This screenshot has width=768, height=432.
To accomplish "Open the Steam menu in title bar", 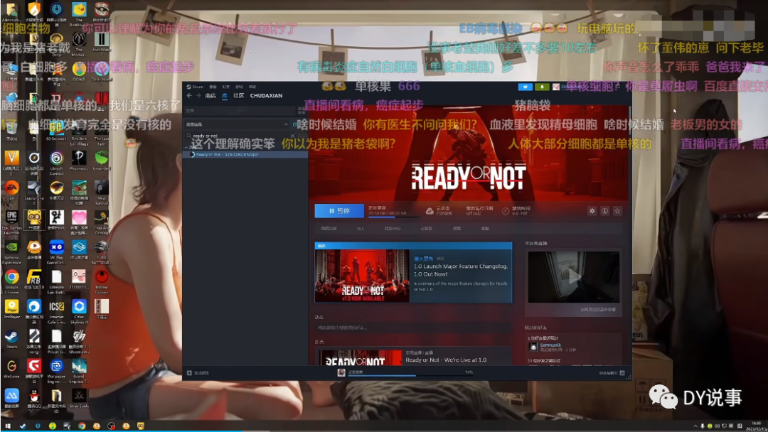I will (x=196, y=87).
